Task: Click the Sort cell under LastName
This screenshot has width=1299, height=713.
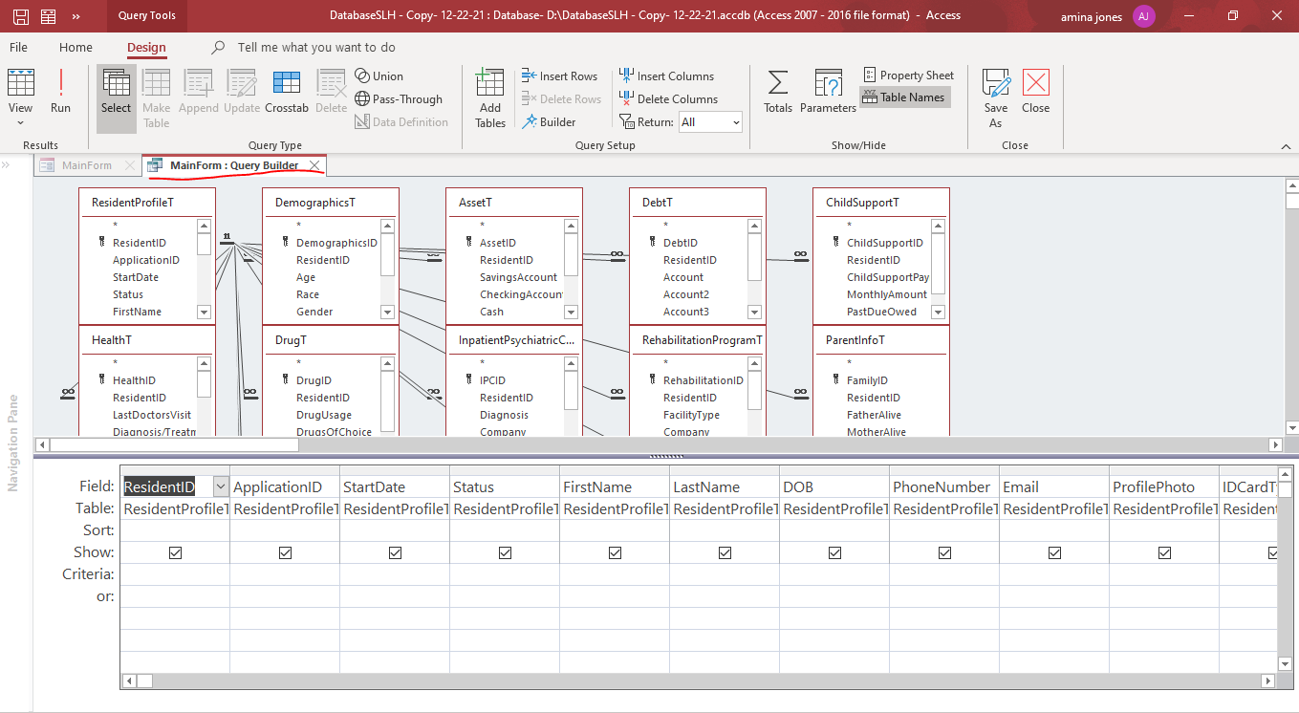Action: tap(724, 530)
